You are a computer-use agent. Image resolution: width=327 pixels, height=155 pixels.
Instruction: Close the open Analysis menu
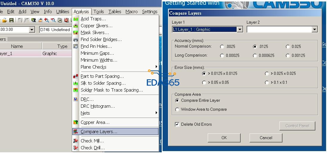[81, 12]
